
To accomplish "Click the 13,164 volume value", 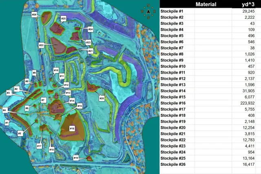I will (248, 159).
